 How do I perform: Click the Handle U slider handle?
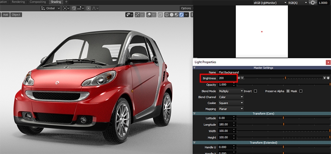tap(283, 147)
